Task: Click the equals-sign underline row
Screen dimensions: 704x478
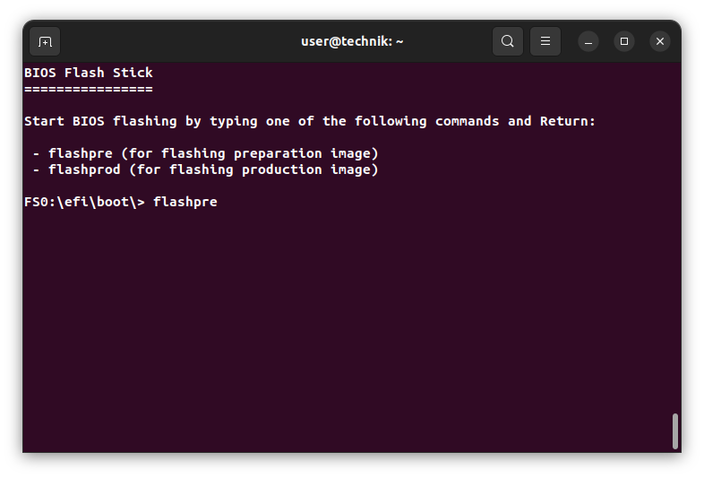Action: click(89, 89)
